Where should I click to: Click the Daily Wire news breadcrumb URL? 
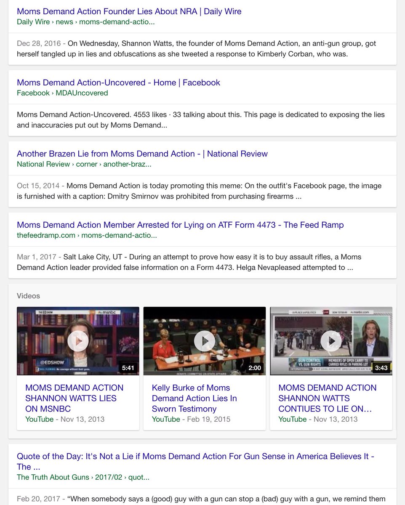(86, 22)
